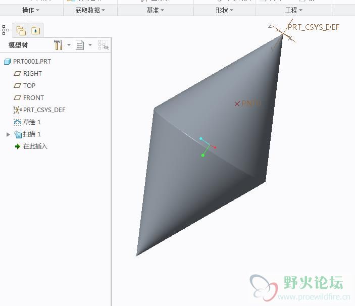Click the green axis handle of the dragger
The image size is (355, 306).
click(203, 155)
